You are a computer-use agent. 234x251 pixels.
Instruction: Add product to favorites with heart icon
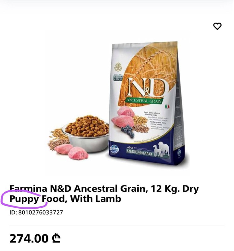click(217, 26)
